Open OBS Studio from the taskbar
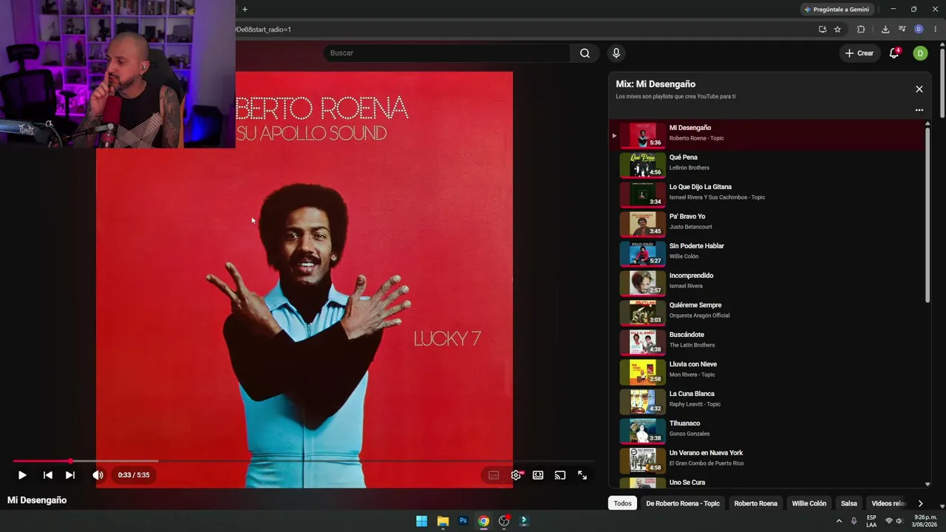The height and width of the screenshot is (532, 946). tap(504, 521)
